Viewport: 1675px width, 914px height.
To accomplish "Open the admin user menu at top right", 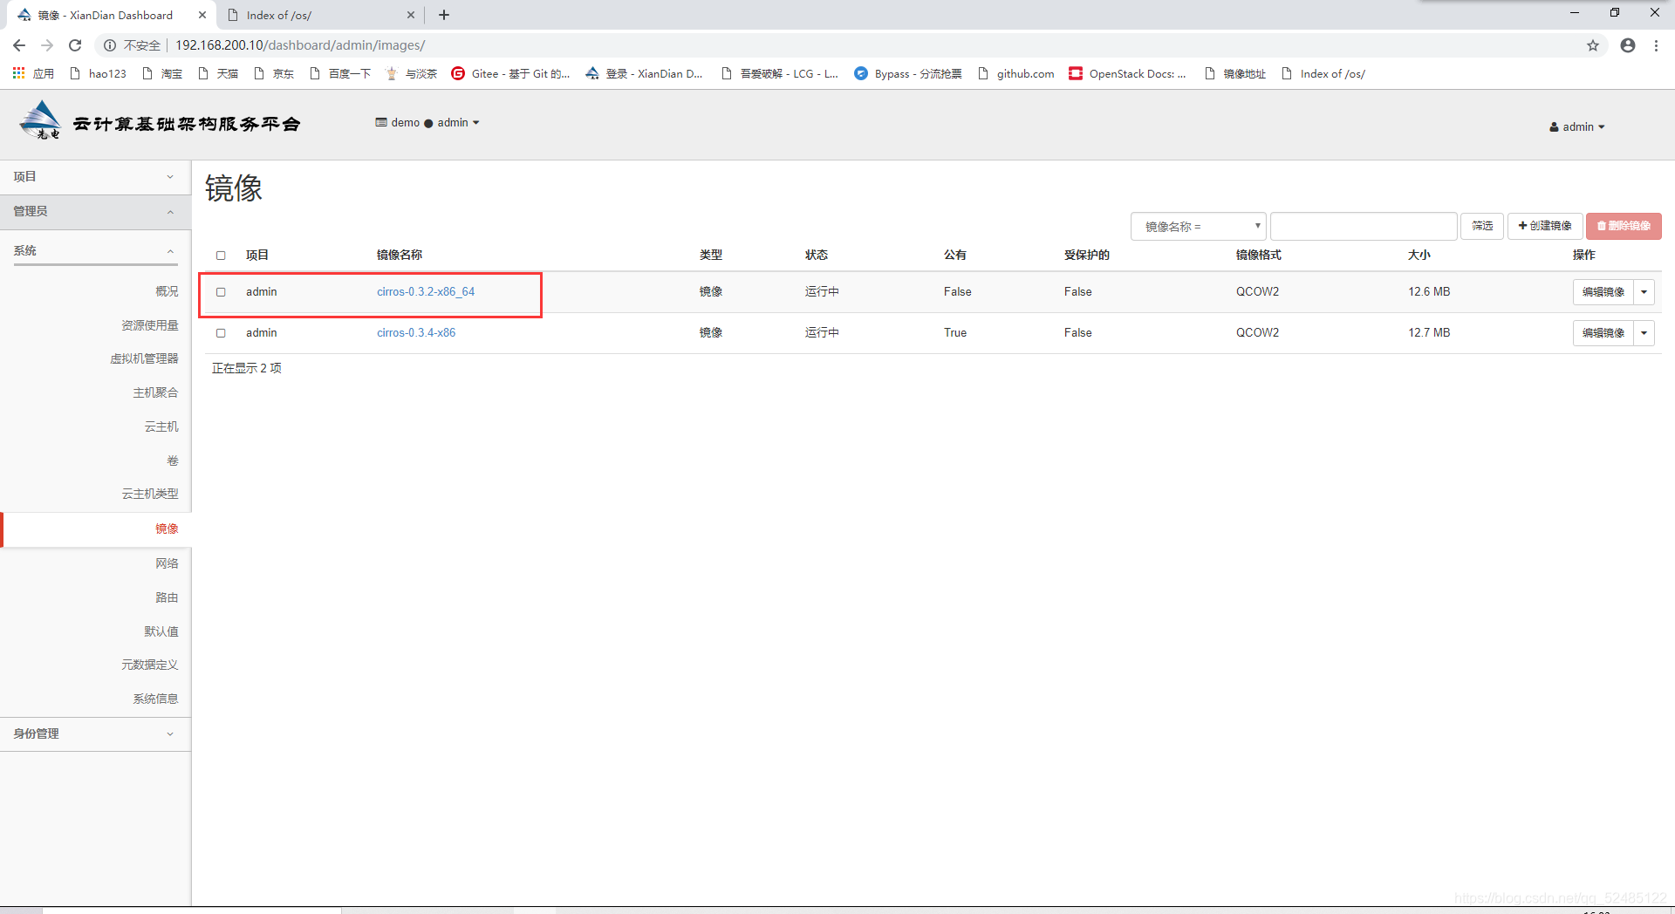I will [x=1577, y=126].
